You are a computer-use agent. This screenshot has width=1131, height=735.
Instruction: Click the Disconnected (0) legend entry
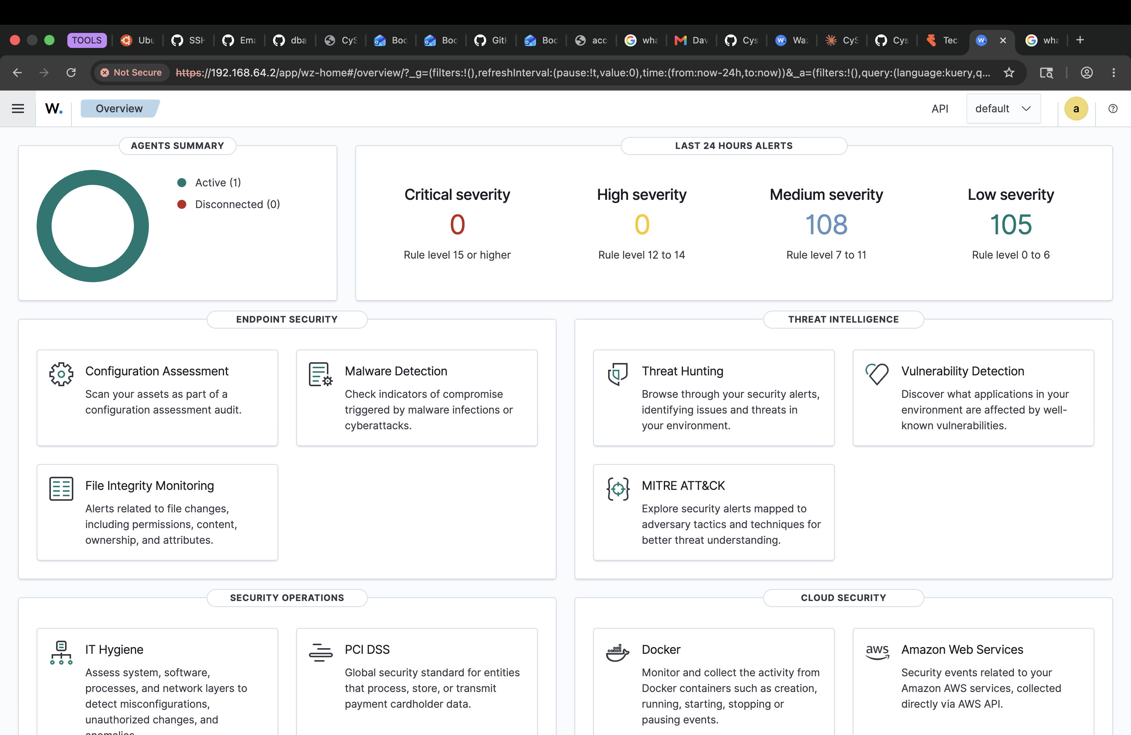(x=237, y=204)
